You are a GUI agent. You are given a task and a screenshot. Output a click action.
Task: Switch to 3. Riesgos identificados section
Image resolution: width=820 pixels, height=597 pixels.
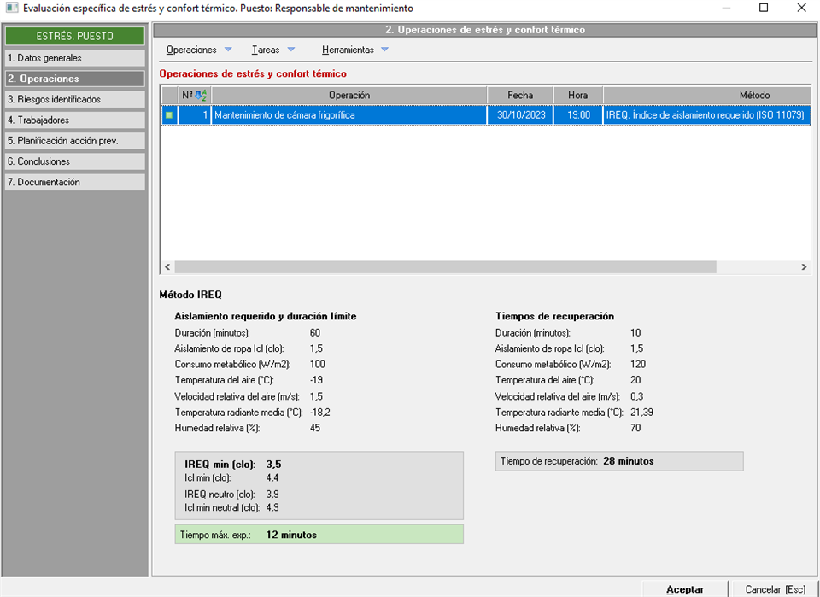pos(74,99)
